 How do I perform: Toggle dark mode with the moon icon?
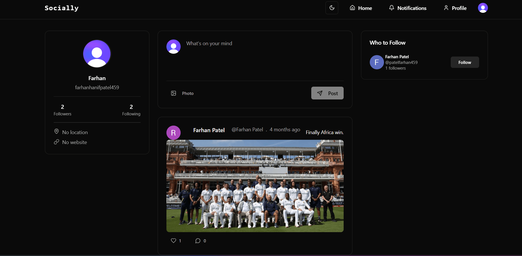coord(332,8)
